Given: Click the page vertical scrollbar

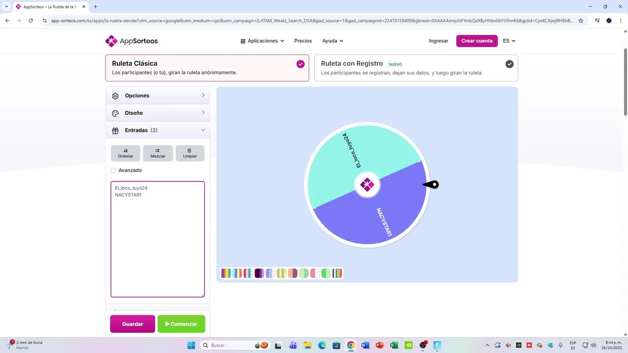Looking at the screenshot, I should tap(625, 82).
